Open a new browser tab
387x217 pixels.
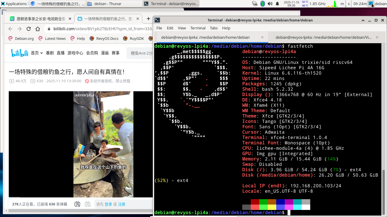(148, 19)
